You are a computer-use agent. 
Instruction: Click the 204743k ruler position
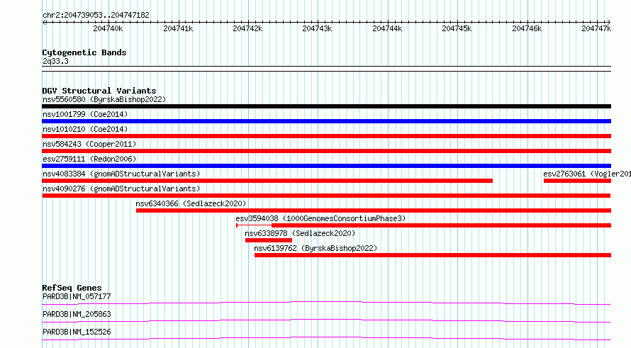[x=317, y=28]
